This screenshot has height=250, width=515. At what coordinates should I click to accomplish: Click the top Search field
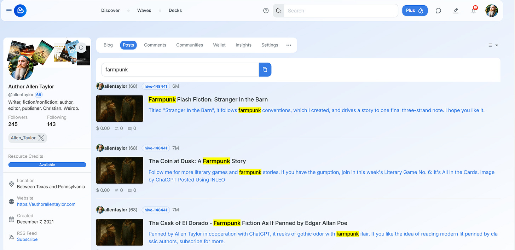coord(341,11)
